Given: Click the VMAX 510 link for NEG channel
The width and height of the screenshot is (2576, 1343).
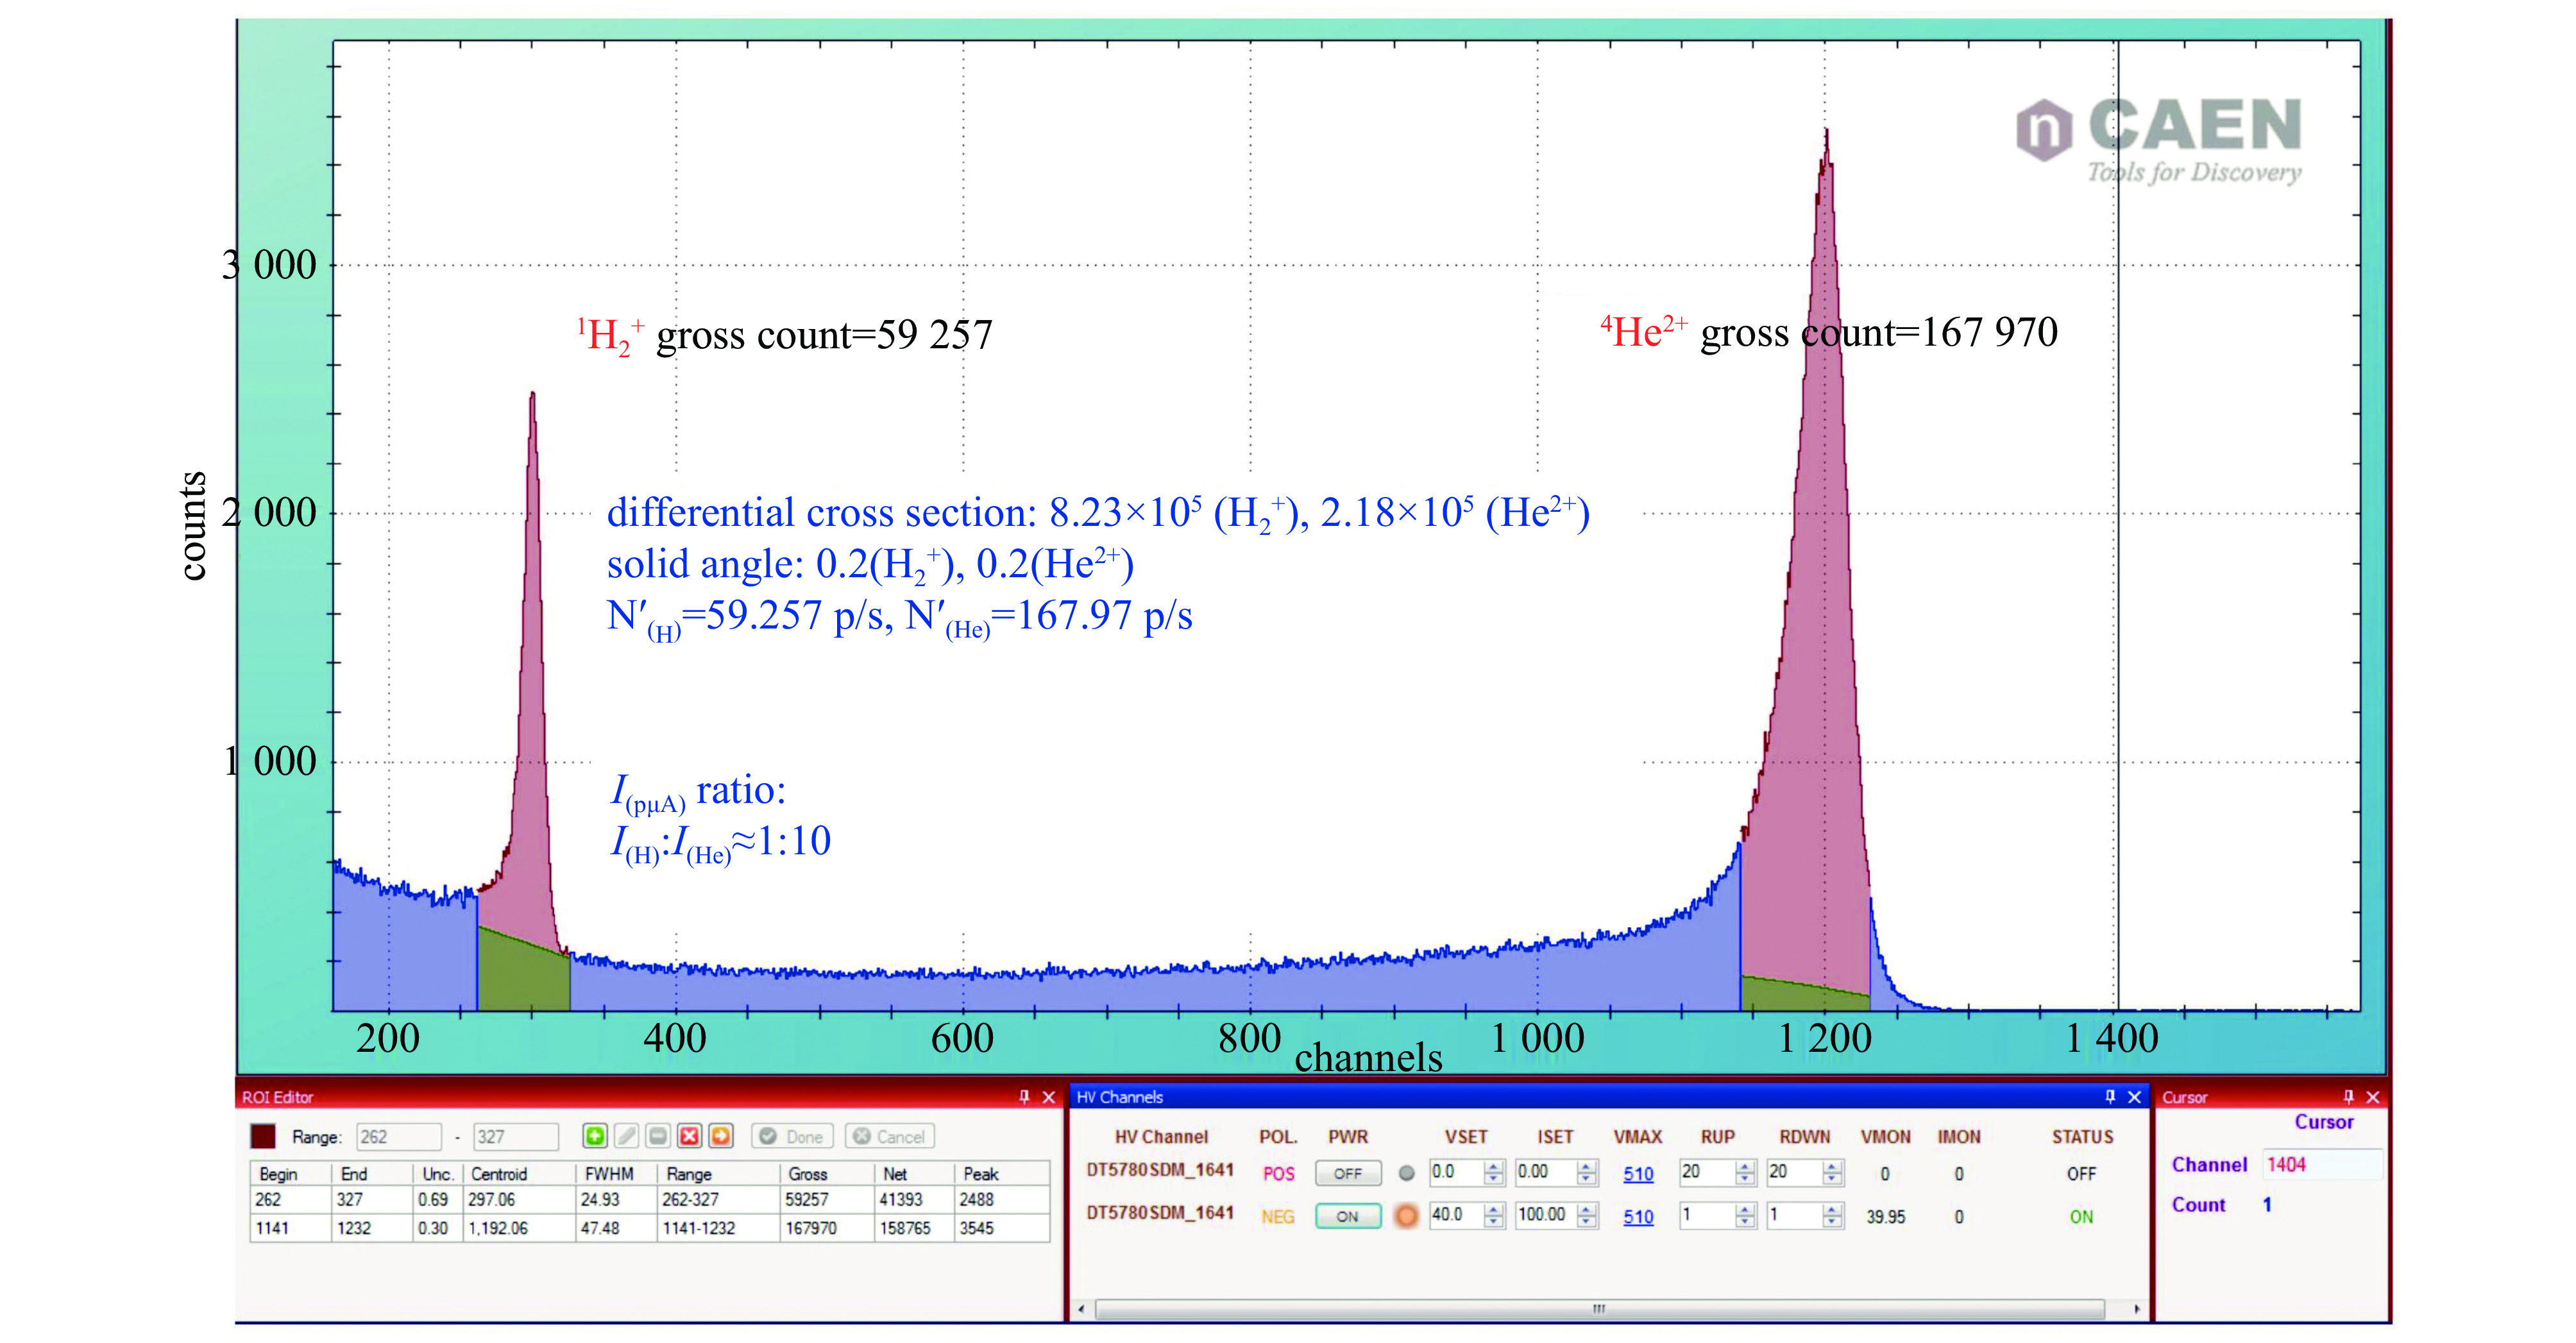Looking at the screenshot, I should [1638, 1217].
